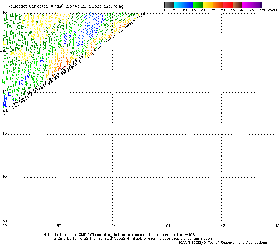Click the green 15-20 knots legend segment
The width and height of the screenshot is (279, 245).
click(x=198, y=5)
